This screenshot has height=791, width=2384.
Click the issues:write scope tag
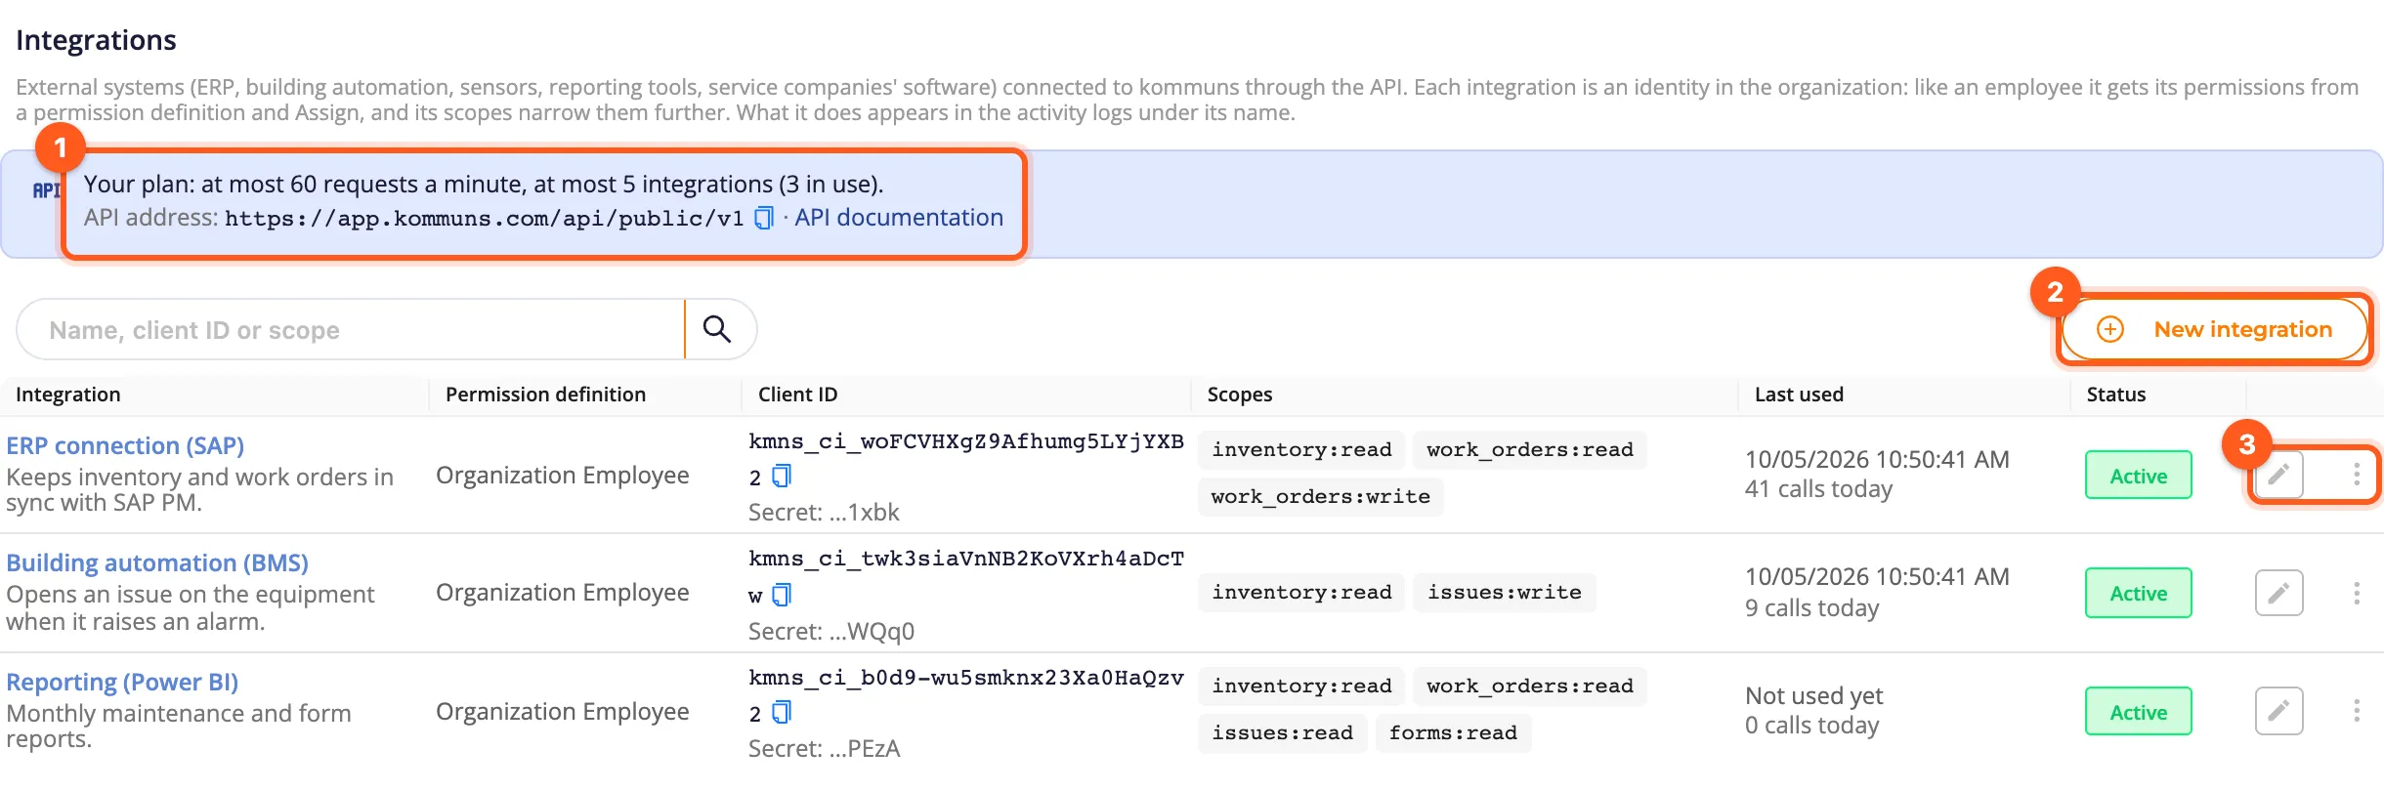pos(1505,593)
